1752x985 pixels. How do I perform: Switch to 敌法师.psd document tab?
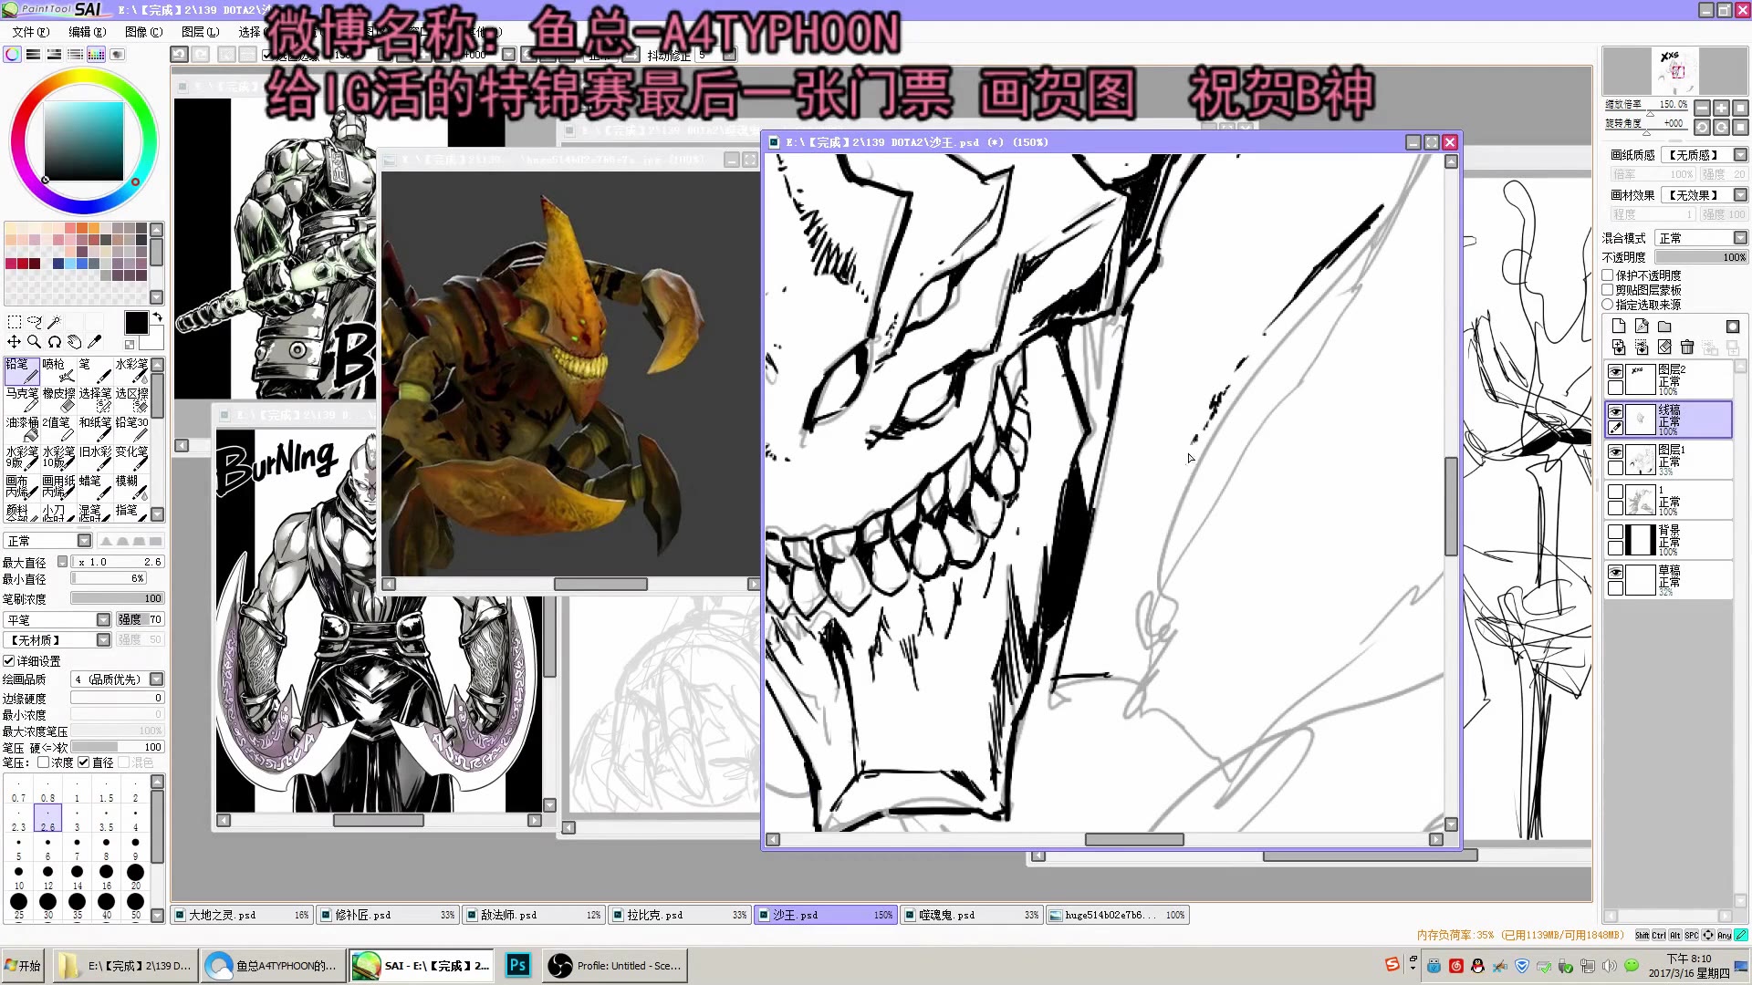coord(534,915)
